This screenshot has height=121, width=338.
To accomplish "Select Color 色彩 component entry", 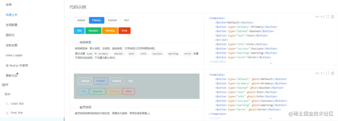I will pyautogui.click(x=17, y=104).
